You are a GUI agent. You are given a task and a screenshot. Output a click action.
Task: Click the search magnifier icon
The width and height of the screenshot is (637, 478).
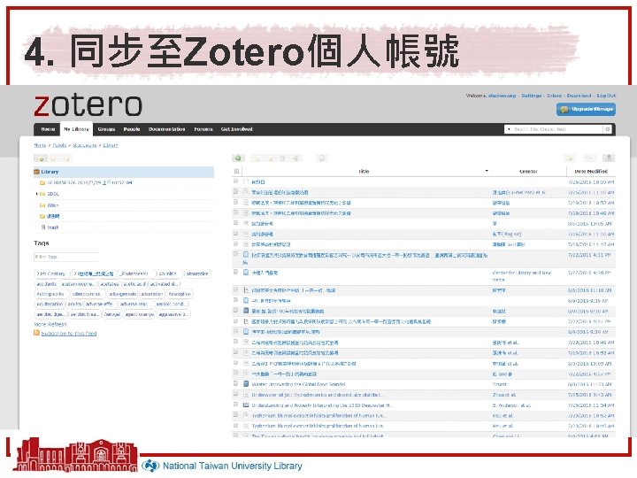pos(607,129)
